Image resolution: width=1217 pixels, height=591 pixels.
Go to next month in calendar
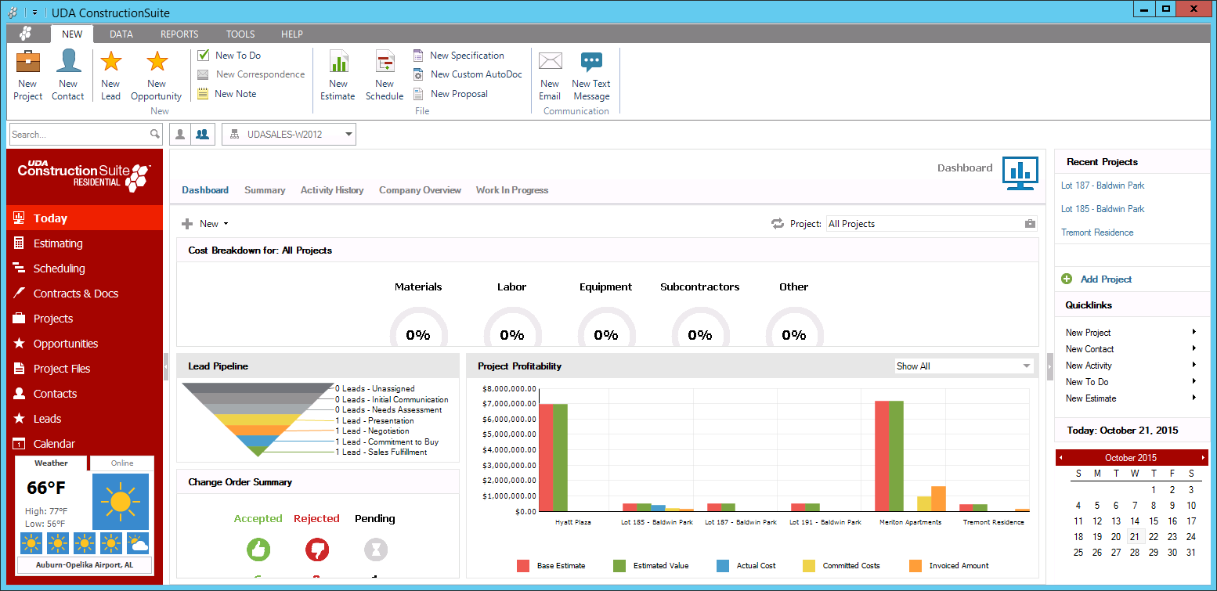(1203, 457)
